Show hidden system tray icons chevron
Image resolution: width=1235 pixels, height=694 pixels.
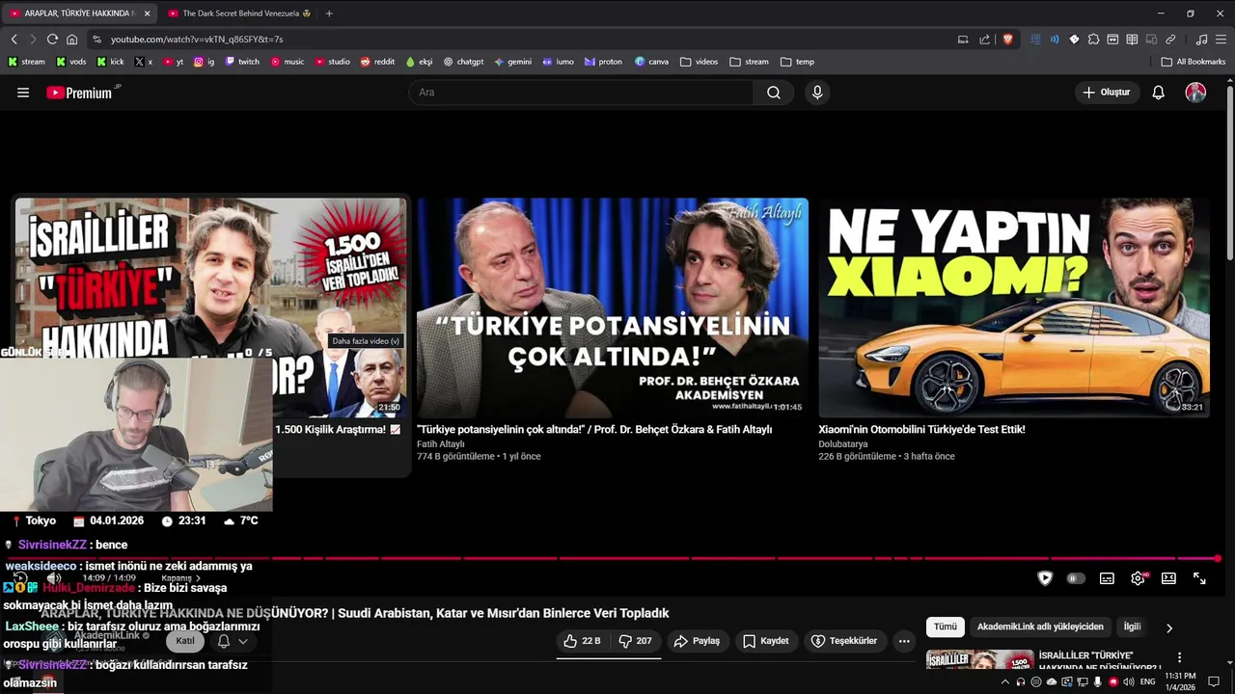pyautogui.click(x=1005, y=682)
